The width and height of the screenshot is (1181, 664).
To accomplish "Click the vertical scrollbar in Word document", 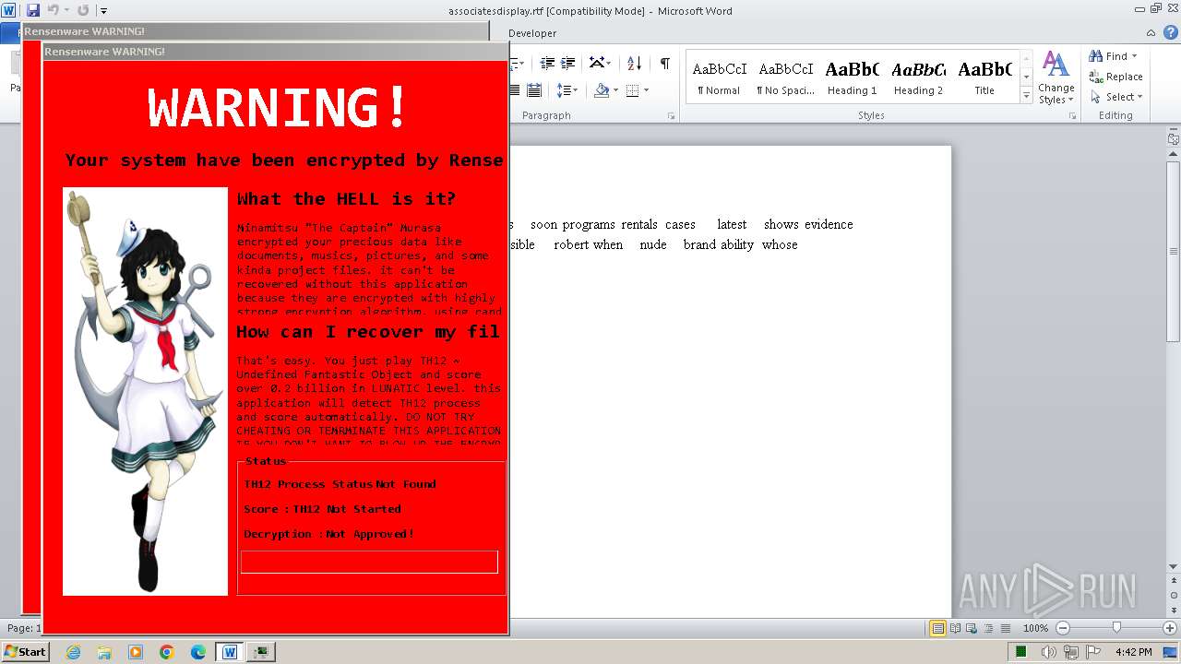I will pyautogui.click(x=1173, y=250).
